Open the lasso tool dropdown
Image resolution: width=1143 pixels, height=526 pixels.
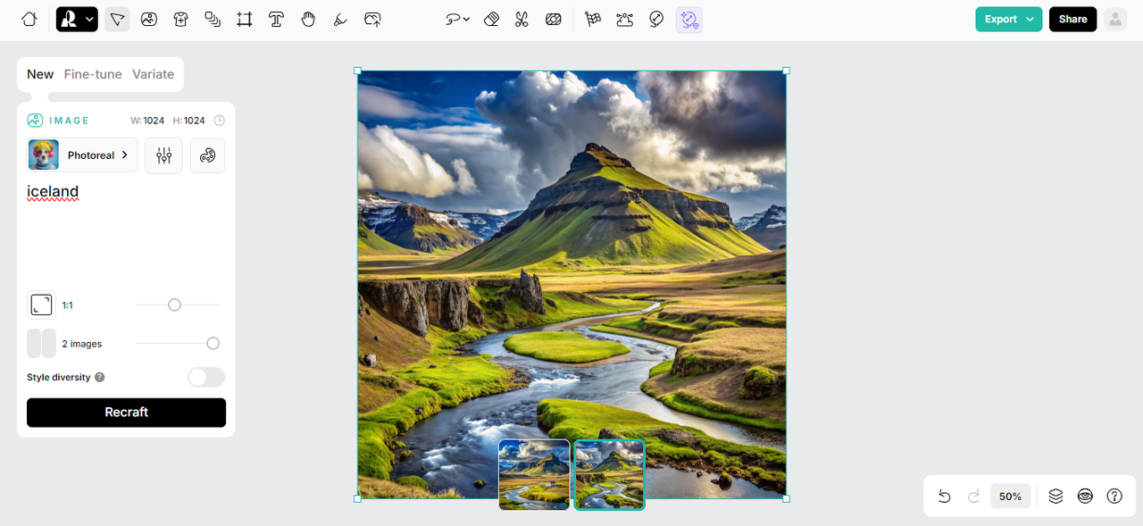click(x=458, y=19)
